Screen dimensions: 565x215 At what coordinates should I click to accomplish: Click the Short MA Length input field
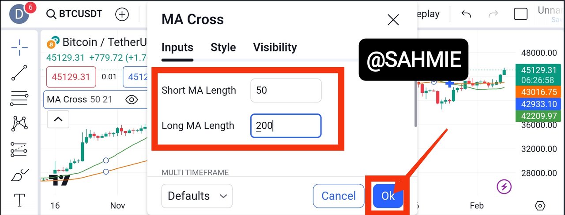tap(286, 91)
